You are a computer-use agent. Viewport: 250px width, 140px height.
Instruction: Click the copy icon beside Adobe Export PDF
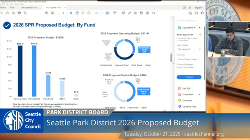point(200,35)
